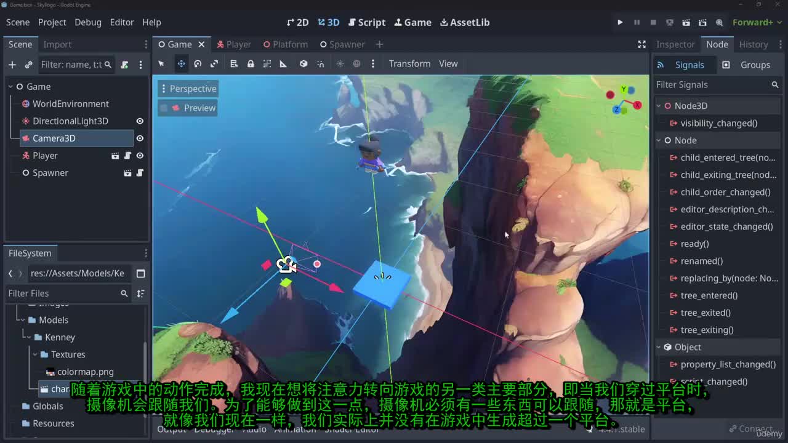This screenshot has height=443, width=788.
Task: Open the script attached to Spawner
Action: point(140,173)
